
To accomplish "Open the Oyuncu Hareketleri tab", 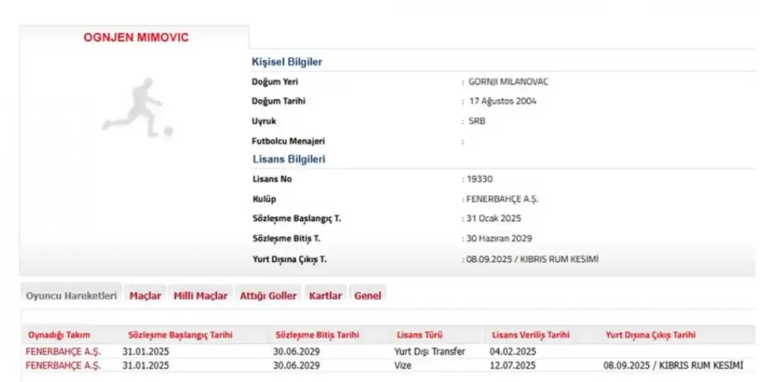I will click(71, 296).
